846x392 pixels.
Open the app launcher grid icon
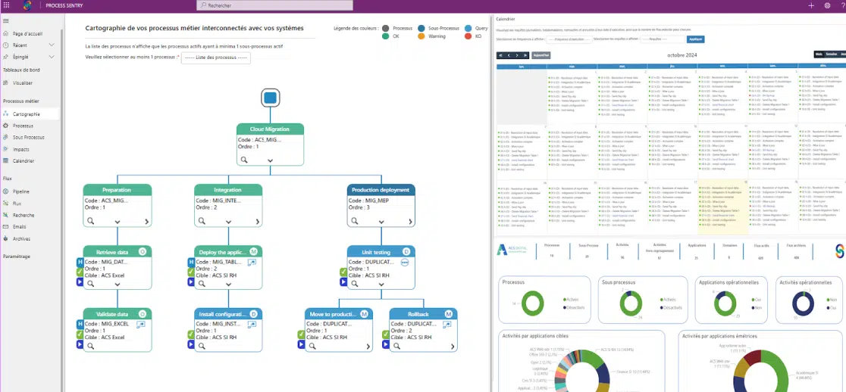pyautogui.click(x=6, y=5)
